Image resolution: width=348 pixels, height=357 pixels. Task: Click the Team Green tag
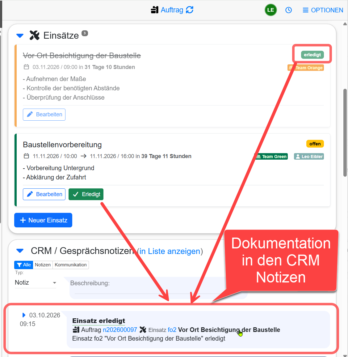[271, 157]
